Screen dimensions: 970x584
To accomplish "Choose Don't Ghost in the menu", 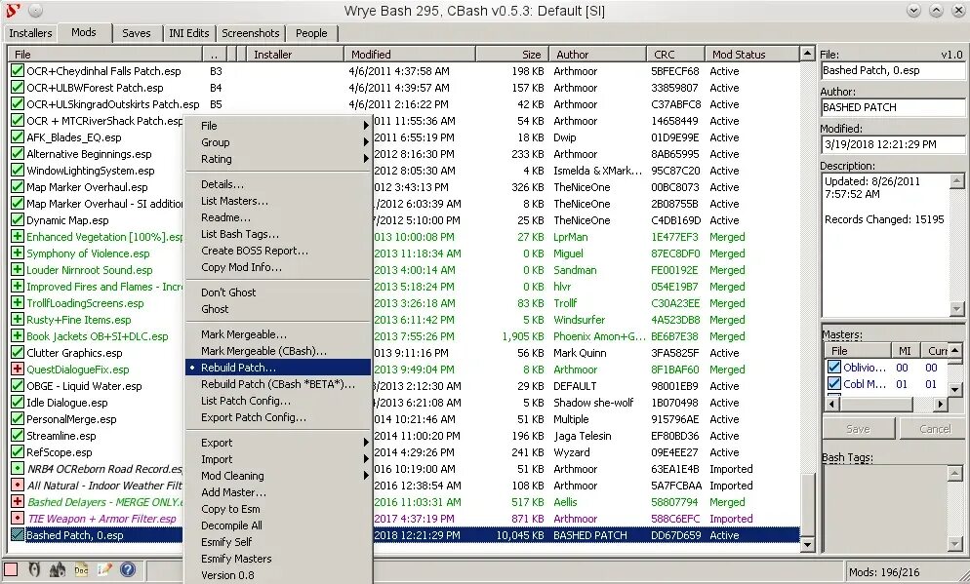I will (x=278, y=292).
